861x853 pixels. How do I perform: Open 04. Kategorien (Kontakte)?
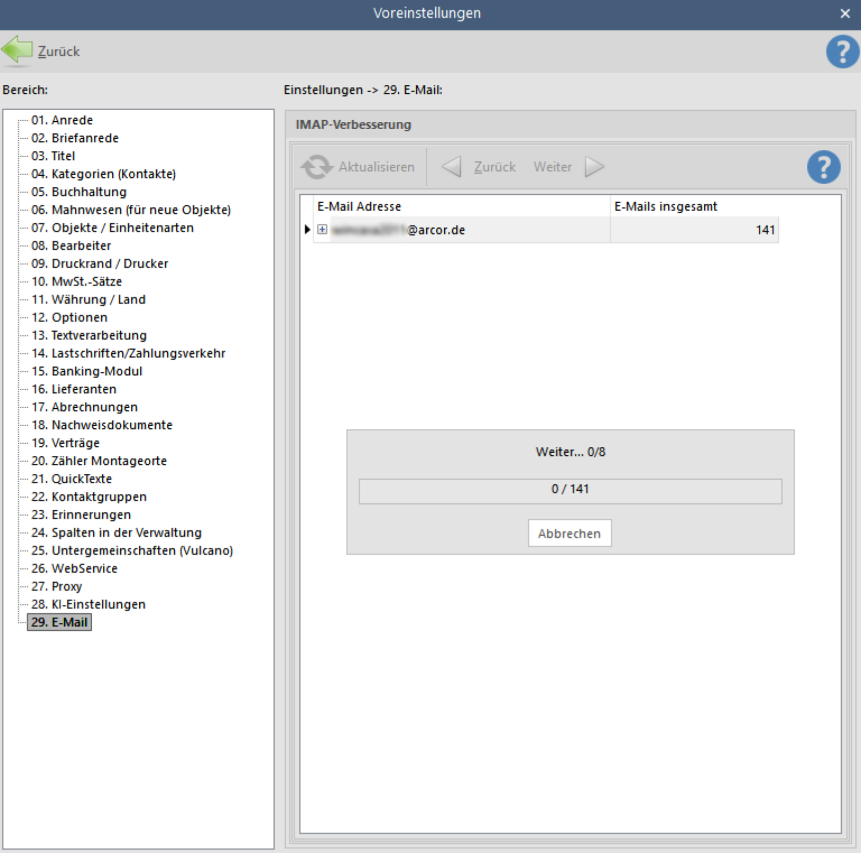[x=103, y=174]
